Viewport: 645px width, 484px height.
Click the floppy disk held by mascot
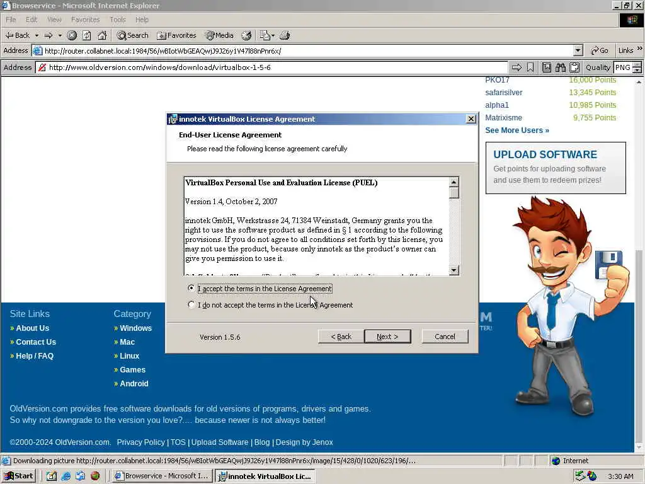pyautogui.click(x=608, y=264)
